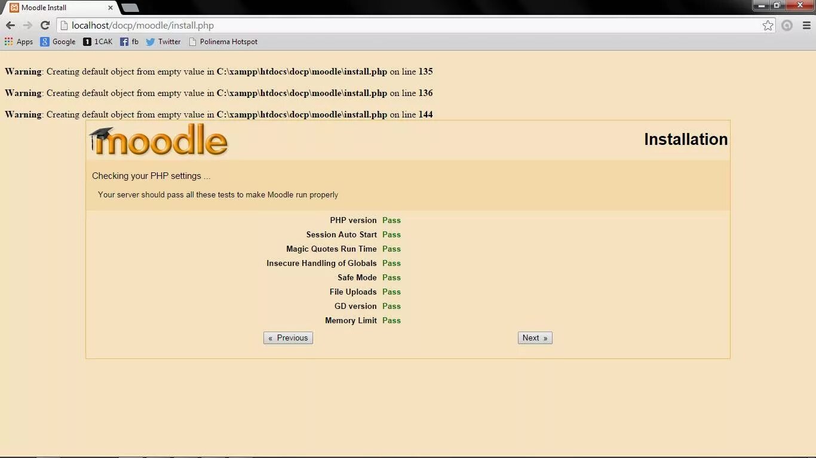Bookmark this page with the star icon
Image resolution: width=816 pixels, height=458 pixels.
(768, 25)
